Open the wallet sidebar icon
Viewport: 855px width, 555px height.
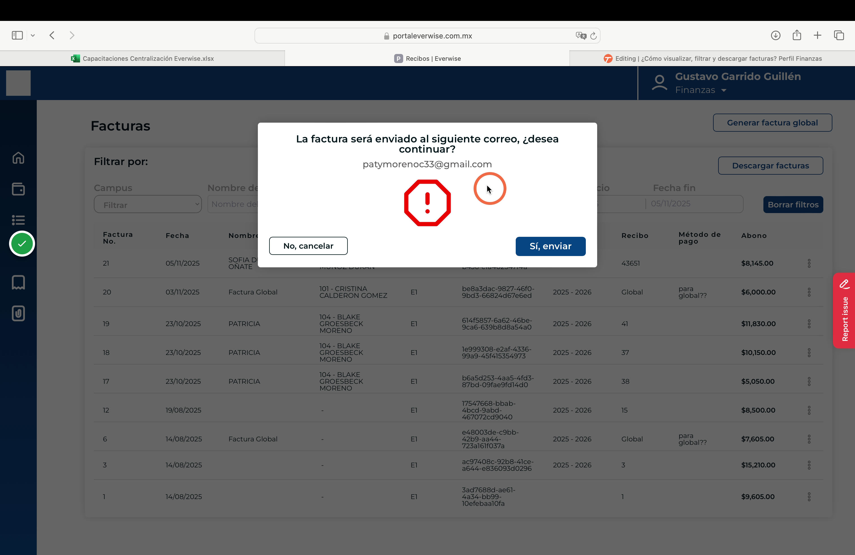pyautogui.click(x=18, y=189)
